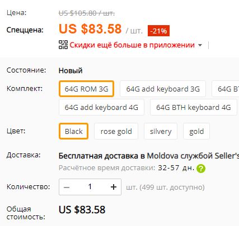This screenshot has width=239, height=226.
Task: Click the -21% discount badge
Action: coord(158,31)
